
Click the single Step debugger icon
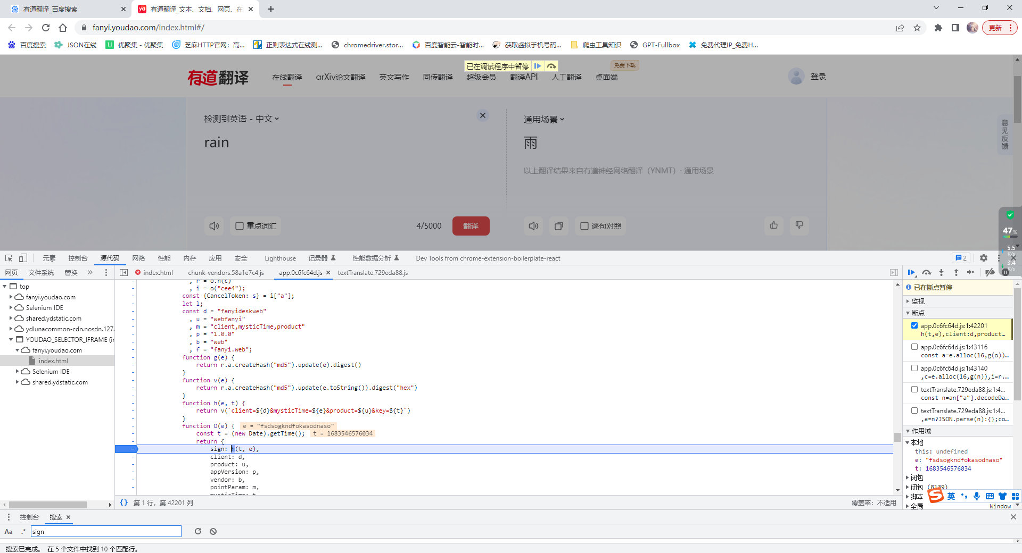(x=971, y=273)
